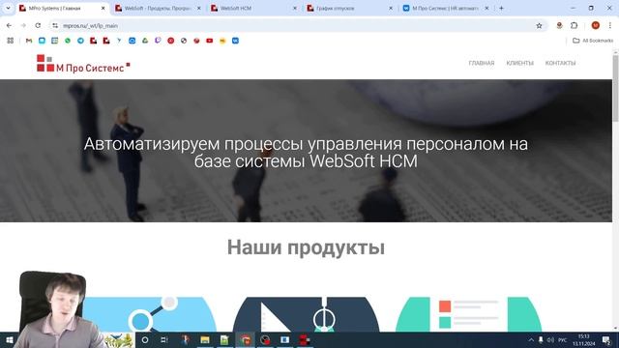Open the notification center icon
Viewport: 619px width, 348px height.
coord(606,339)
